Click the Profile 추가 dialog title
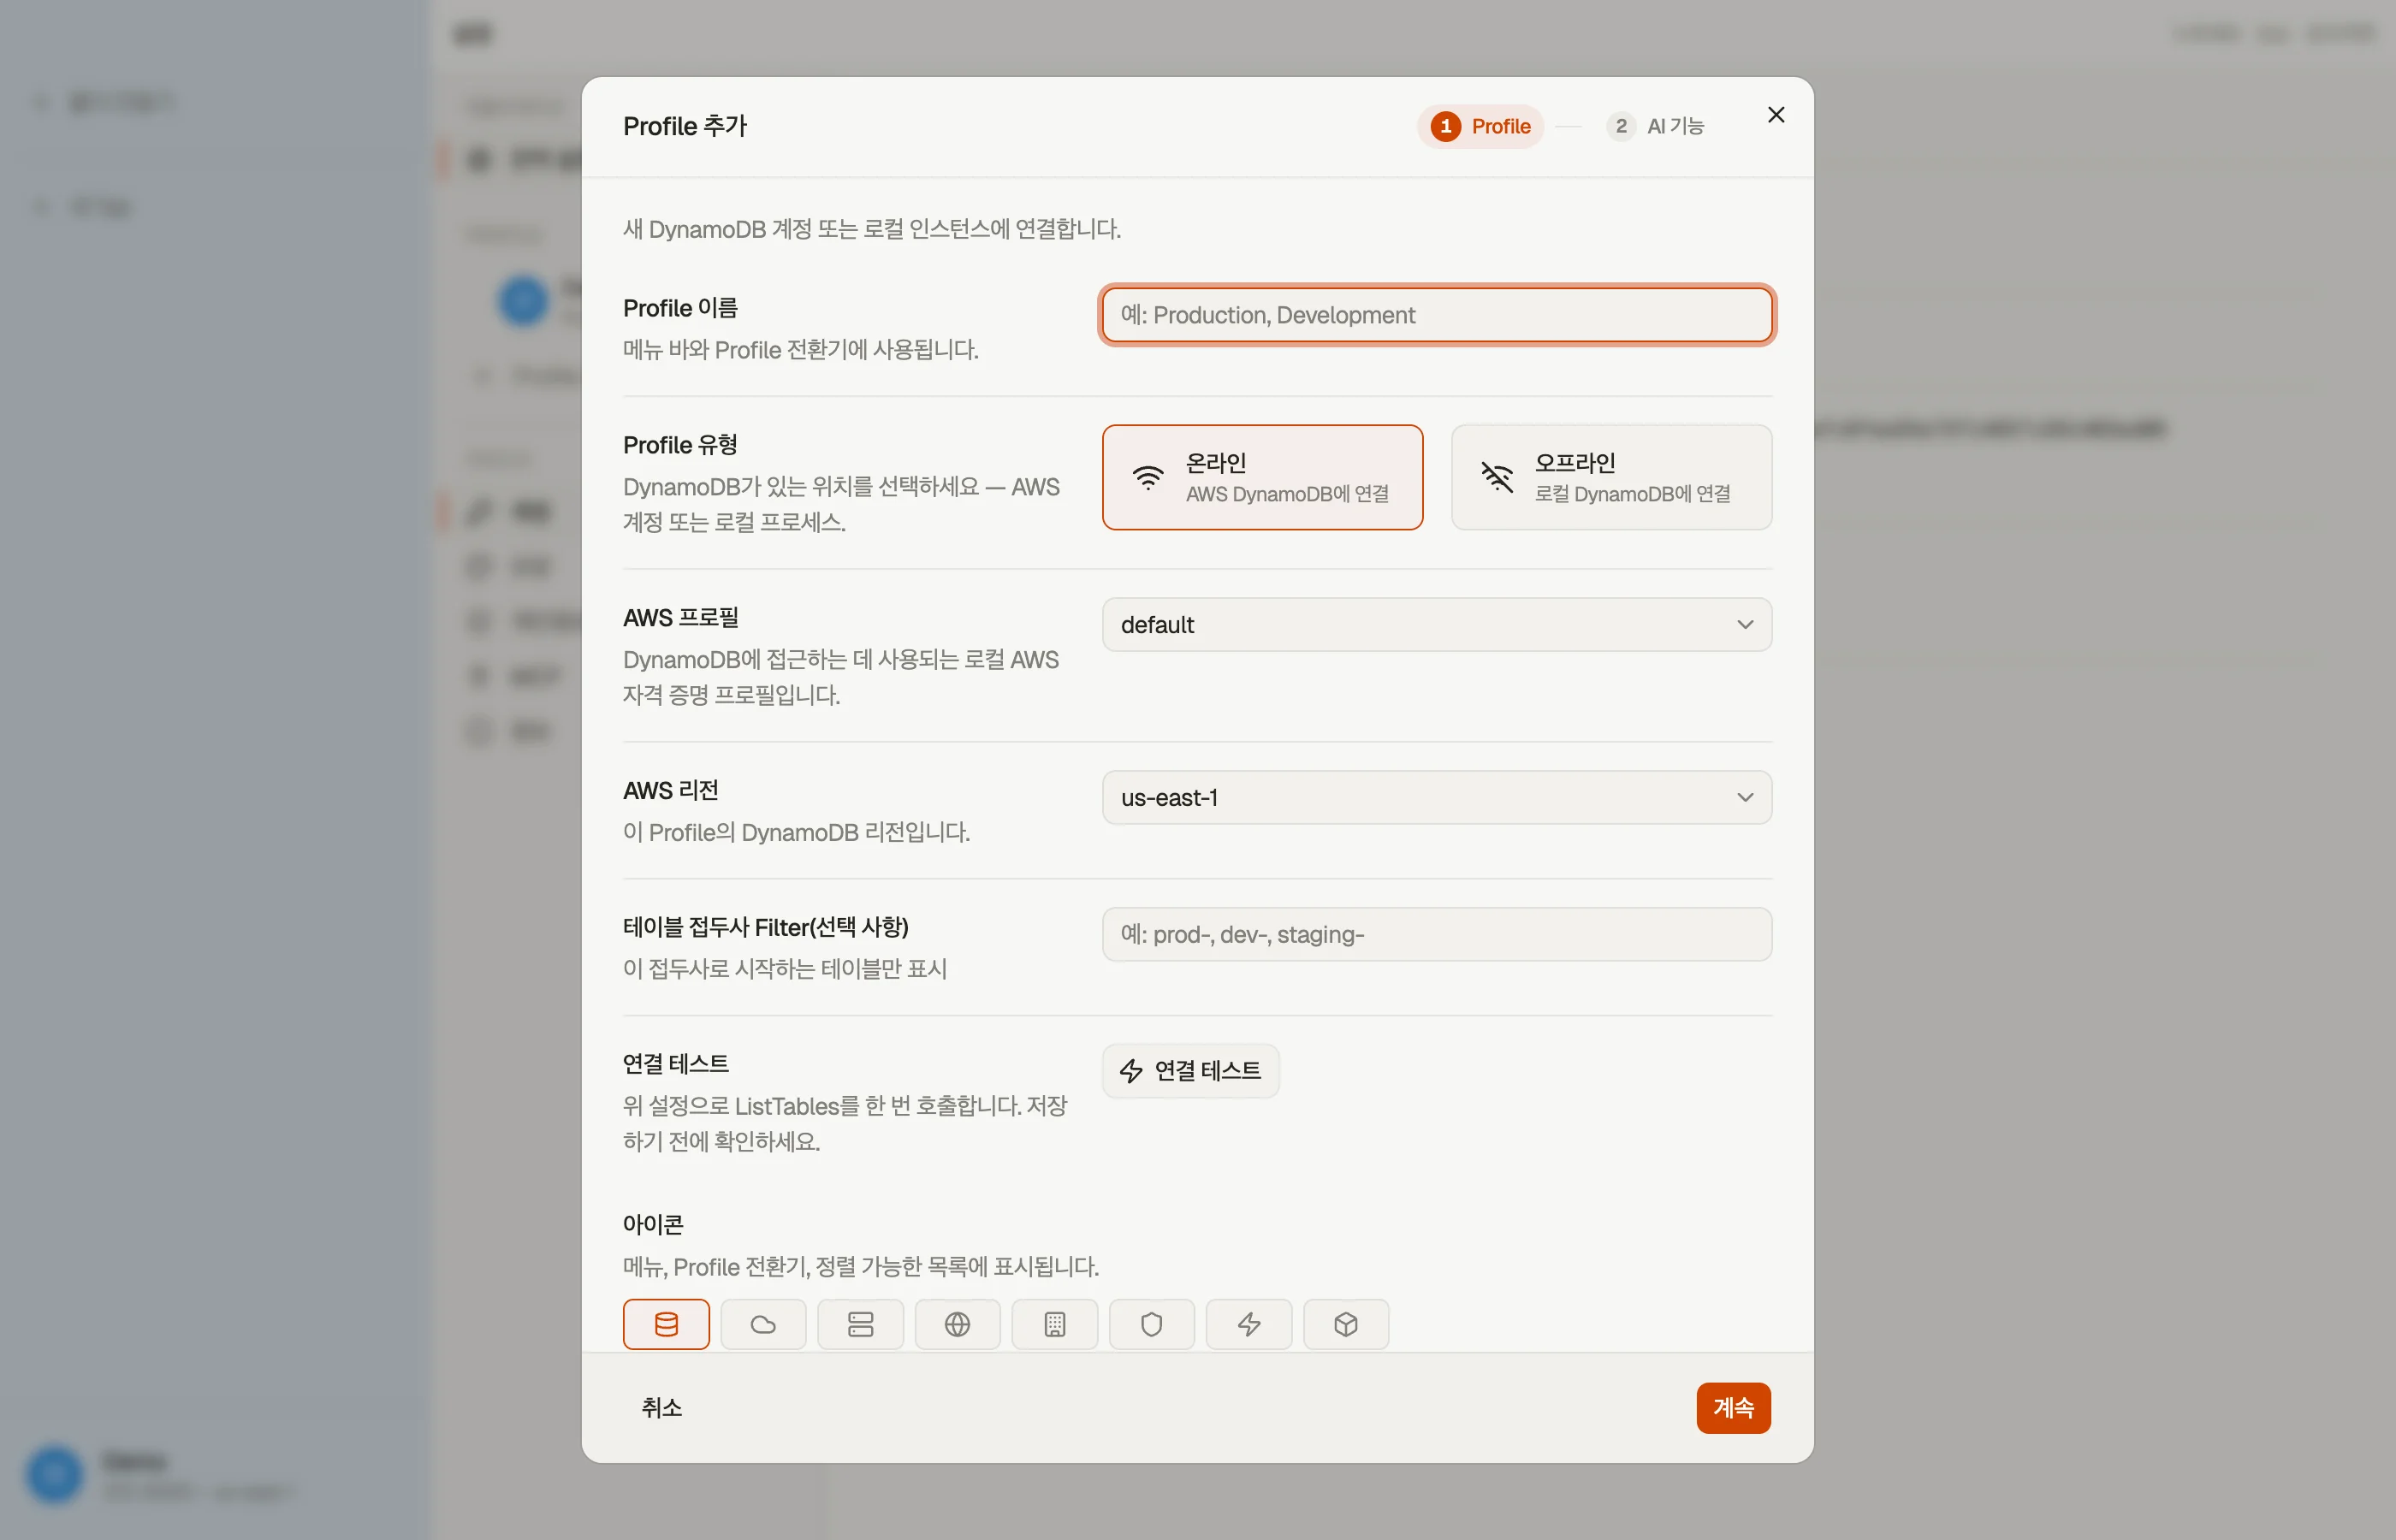Viewport: 2396px width, 1540px height. tap(685, 126)
